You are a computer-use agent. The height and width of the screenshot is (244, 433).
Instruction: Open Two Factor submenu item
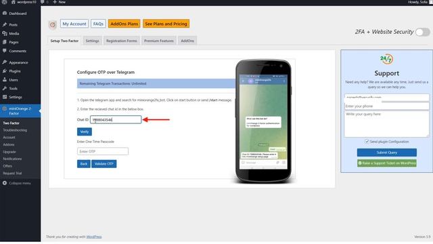click(11, 123)
